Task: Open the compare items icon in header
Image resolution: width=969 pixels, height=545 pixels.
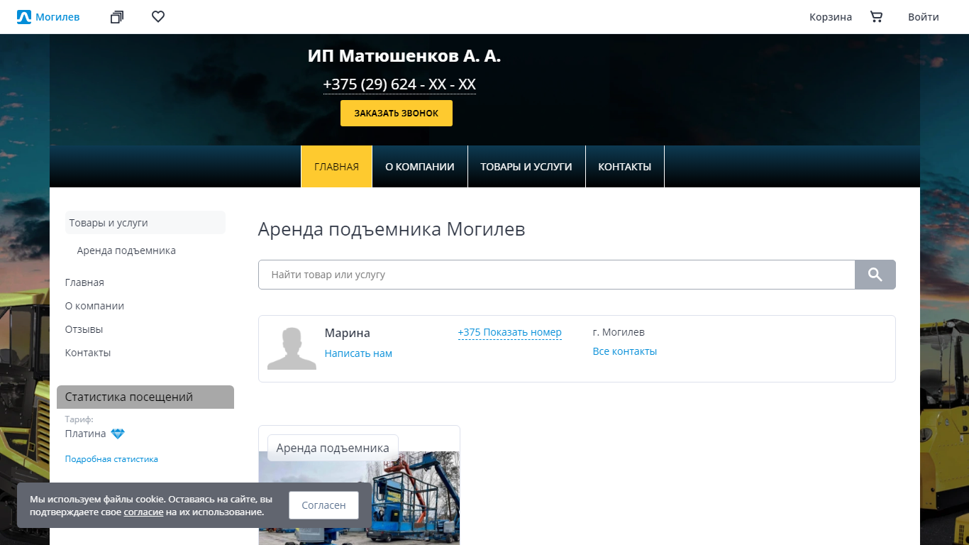Action: (117, 17)
